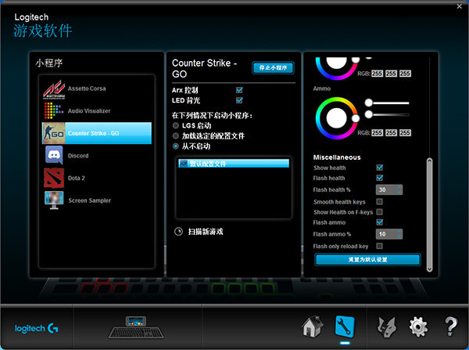Click the Counter Strike GO icon

click(x=54, y=133)
